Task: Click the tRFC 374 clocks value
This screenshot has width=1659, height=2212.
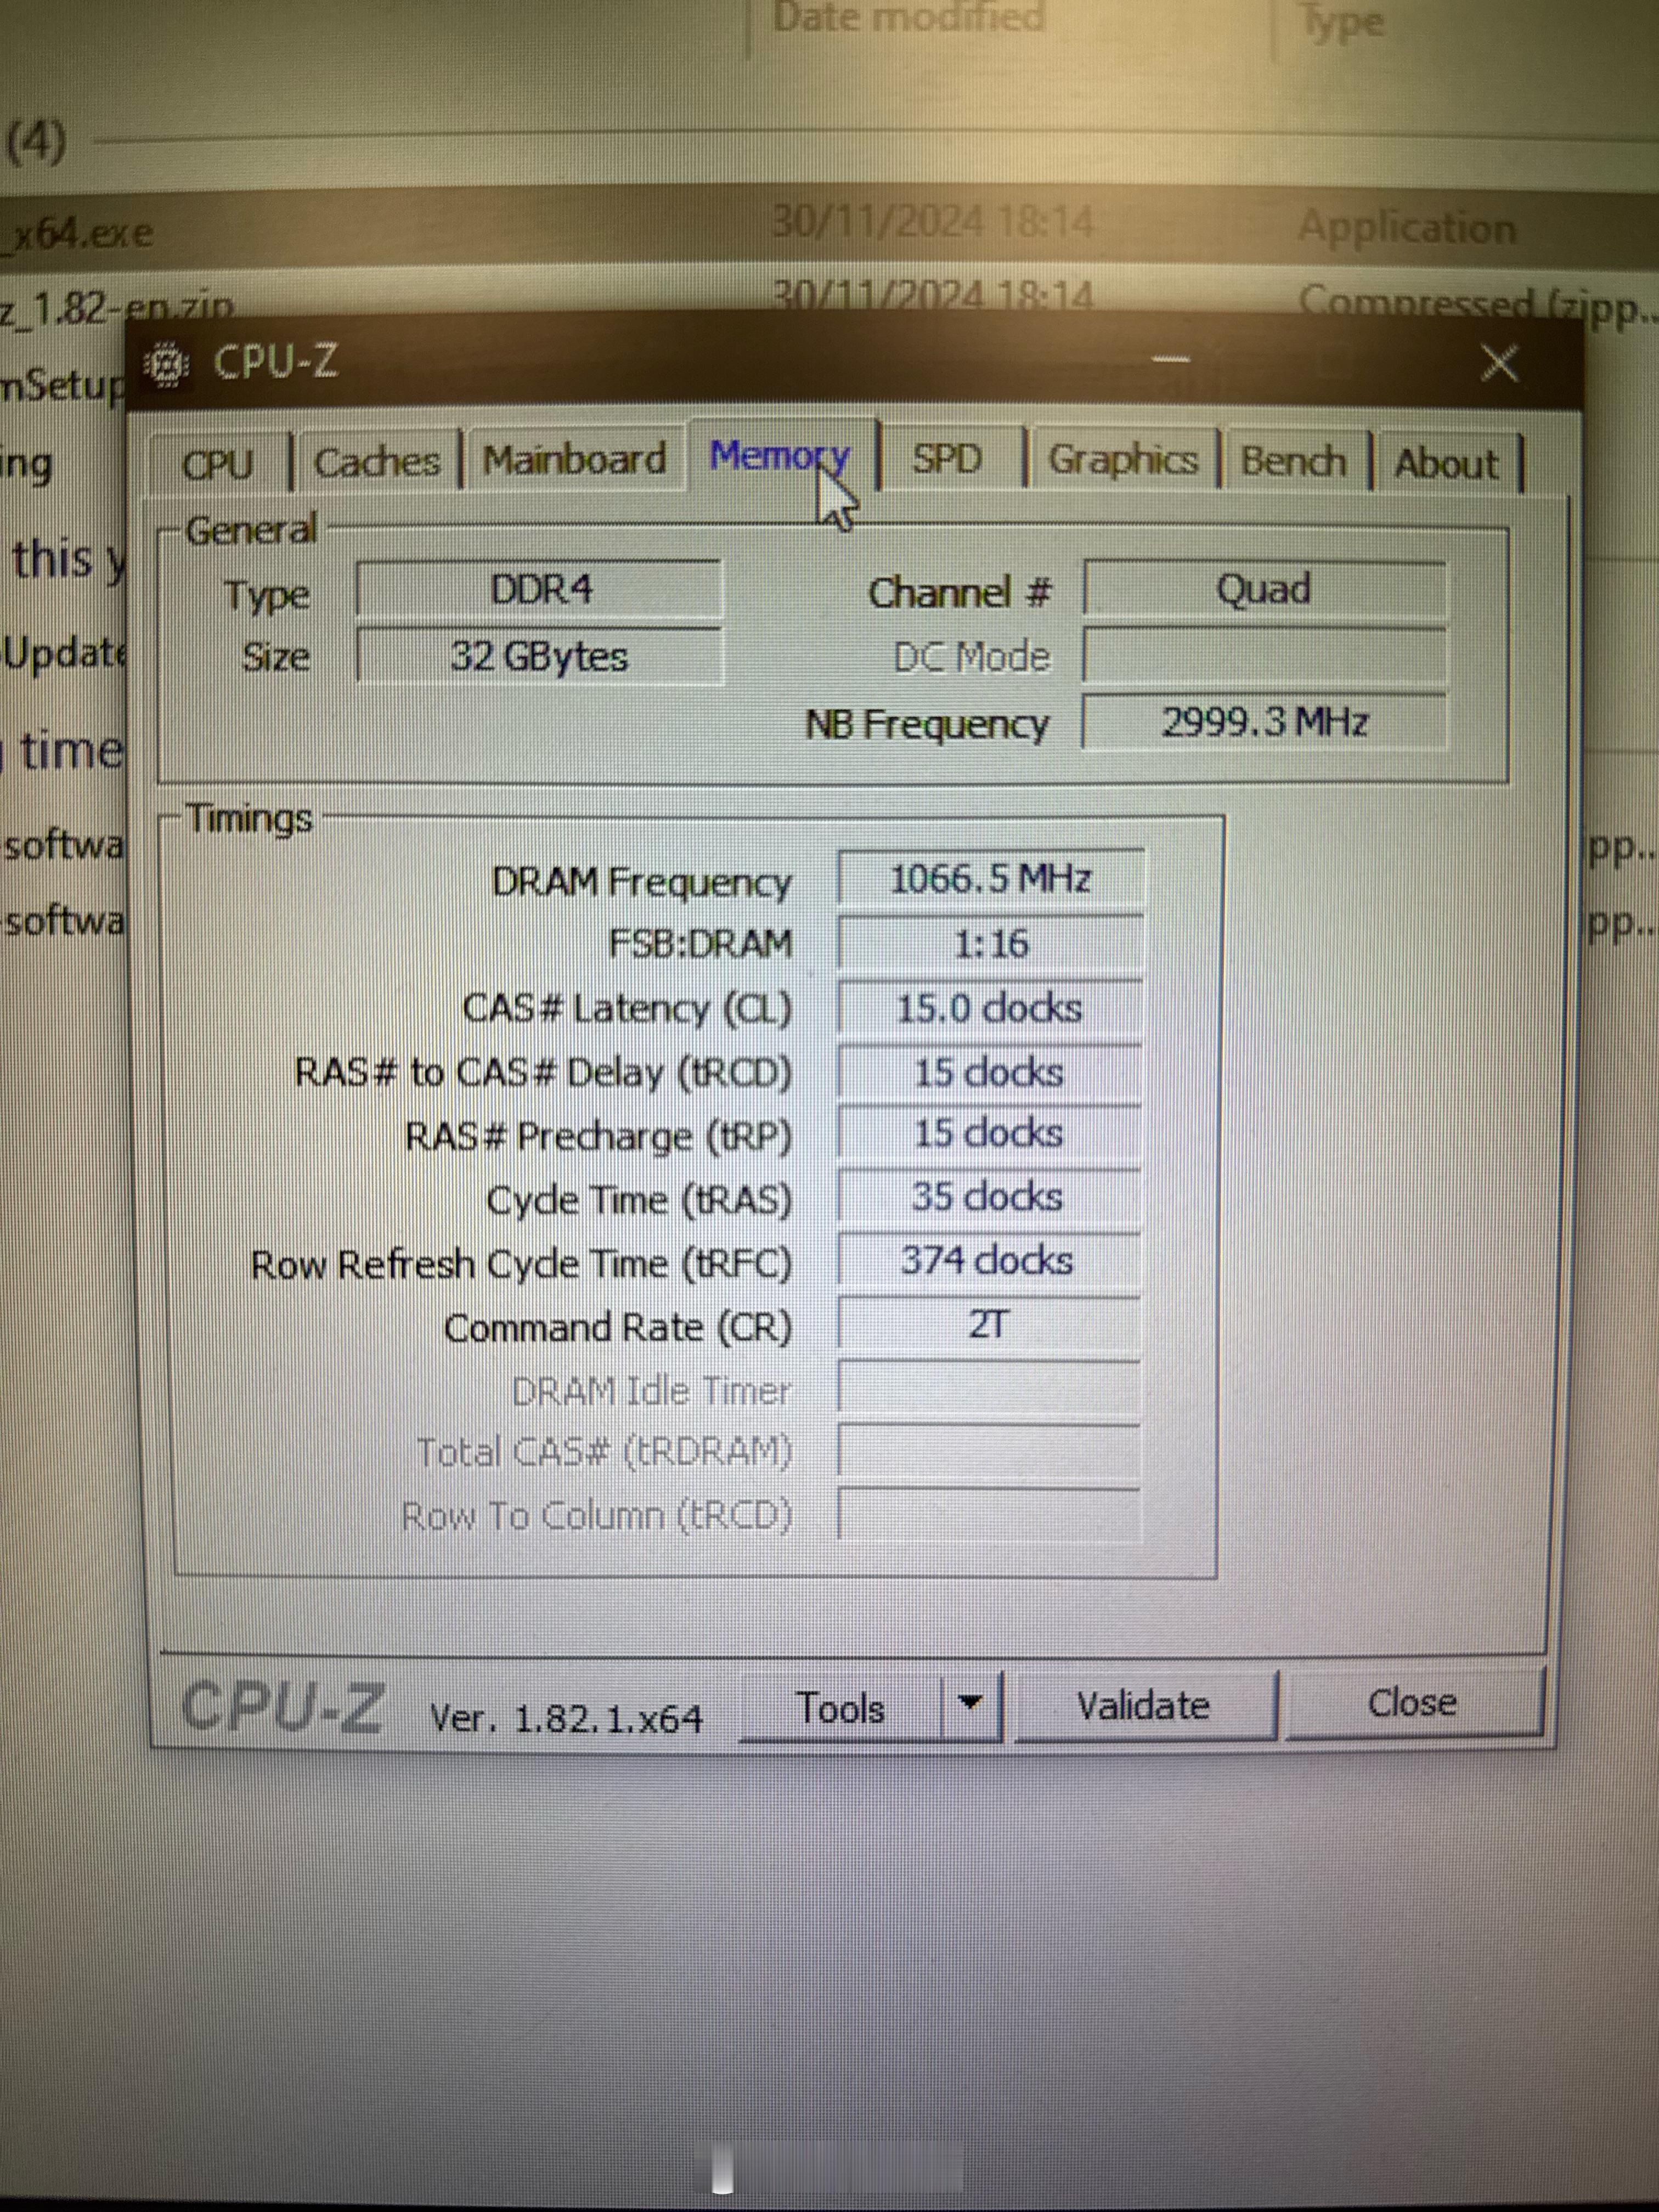Action: [988, 1261]
